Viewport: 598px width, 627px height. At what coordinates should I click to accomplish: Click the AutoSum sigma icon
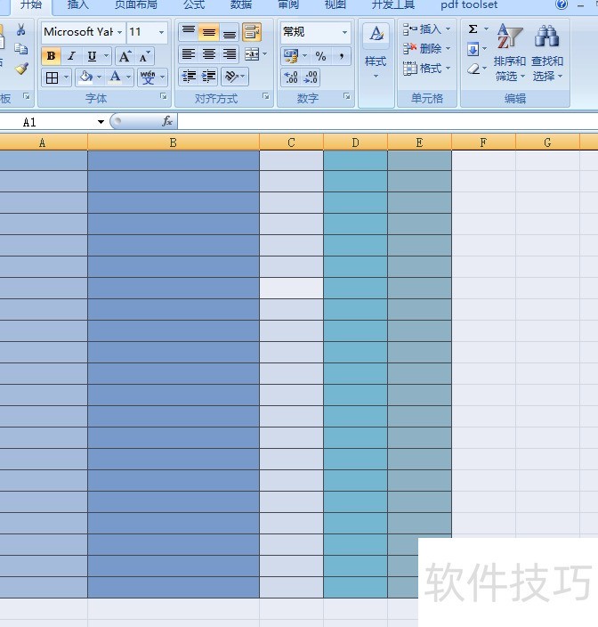click(473, 29)
